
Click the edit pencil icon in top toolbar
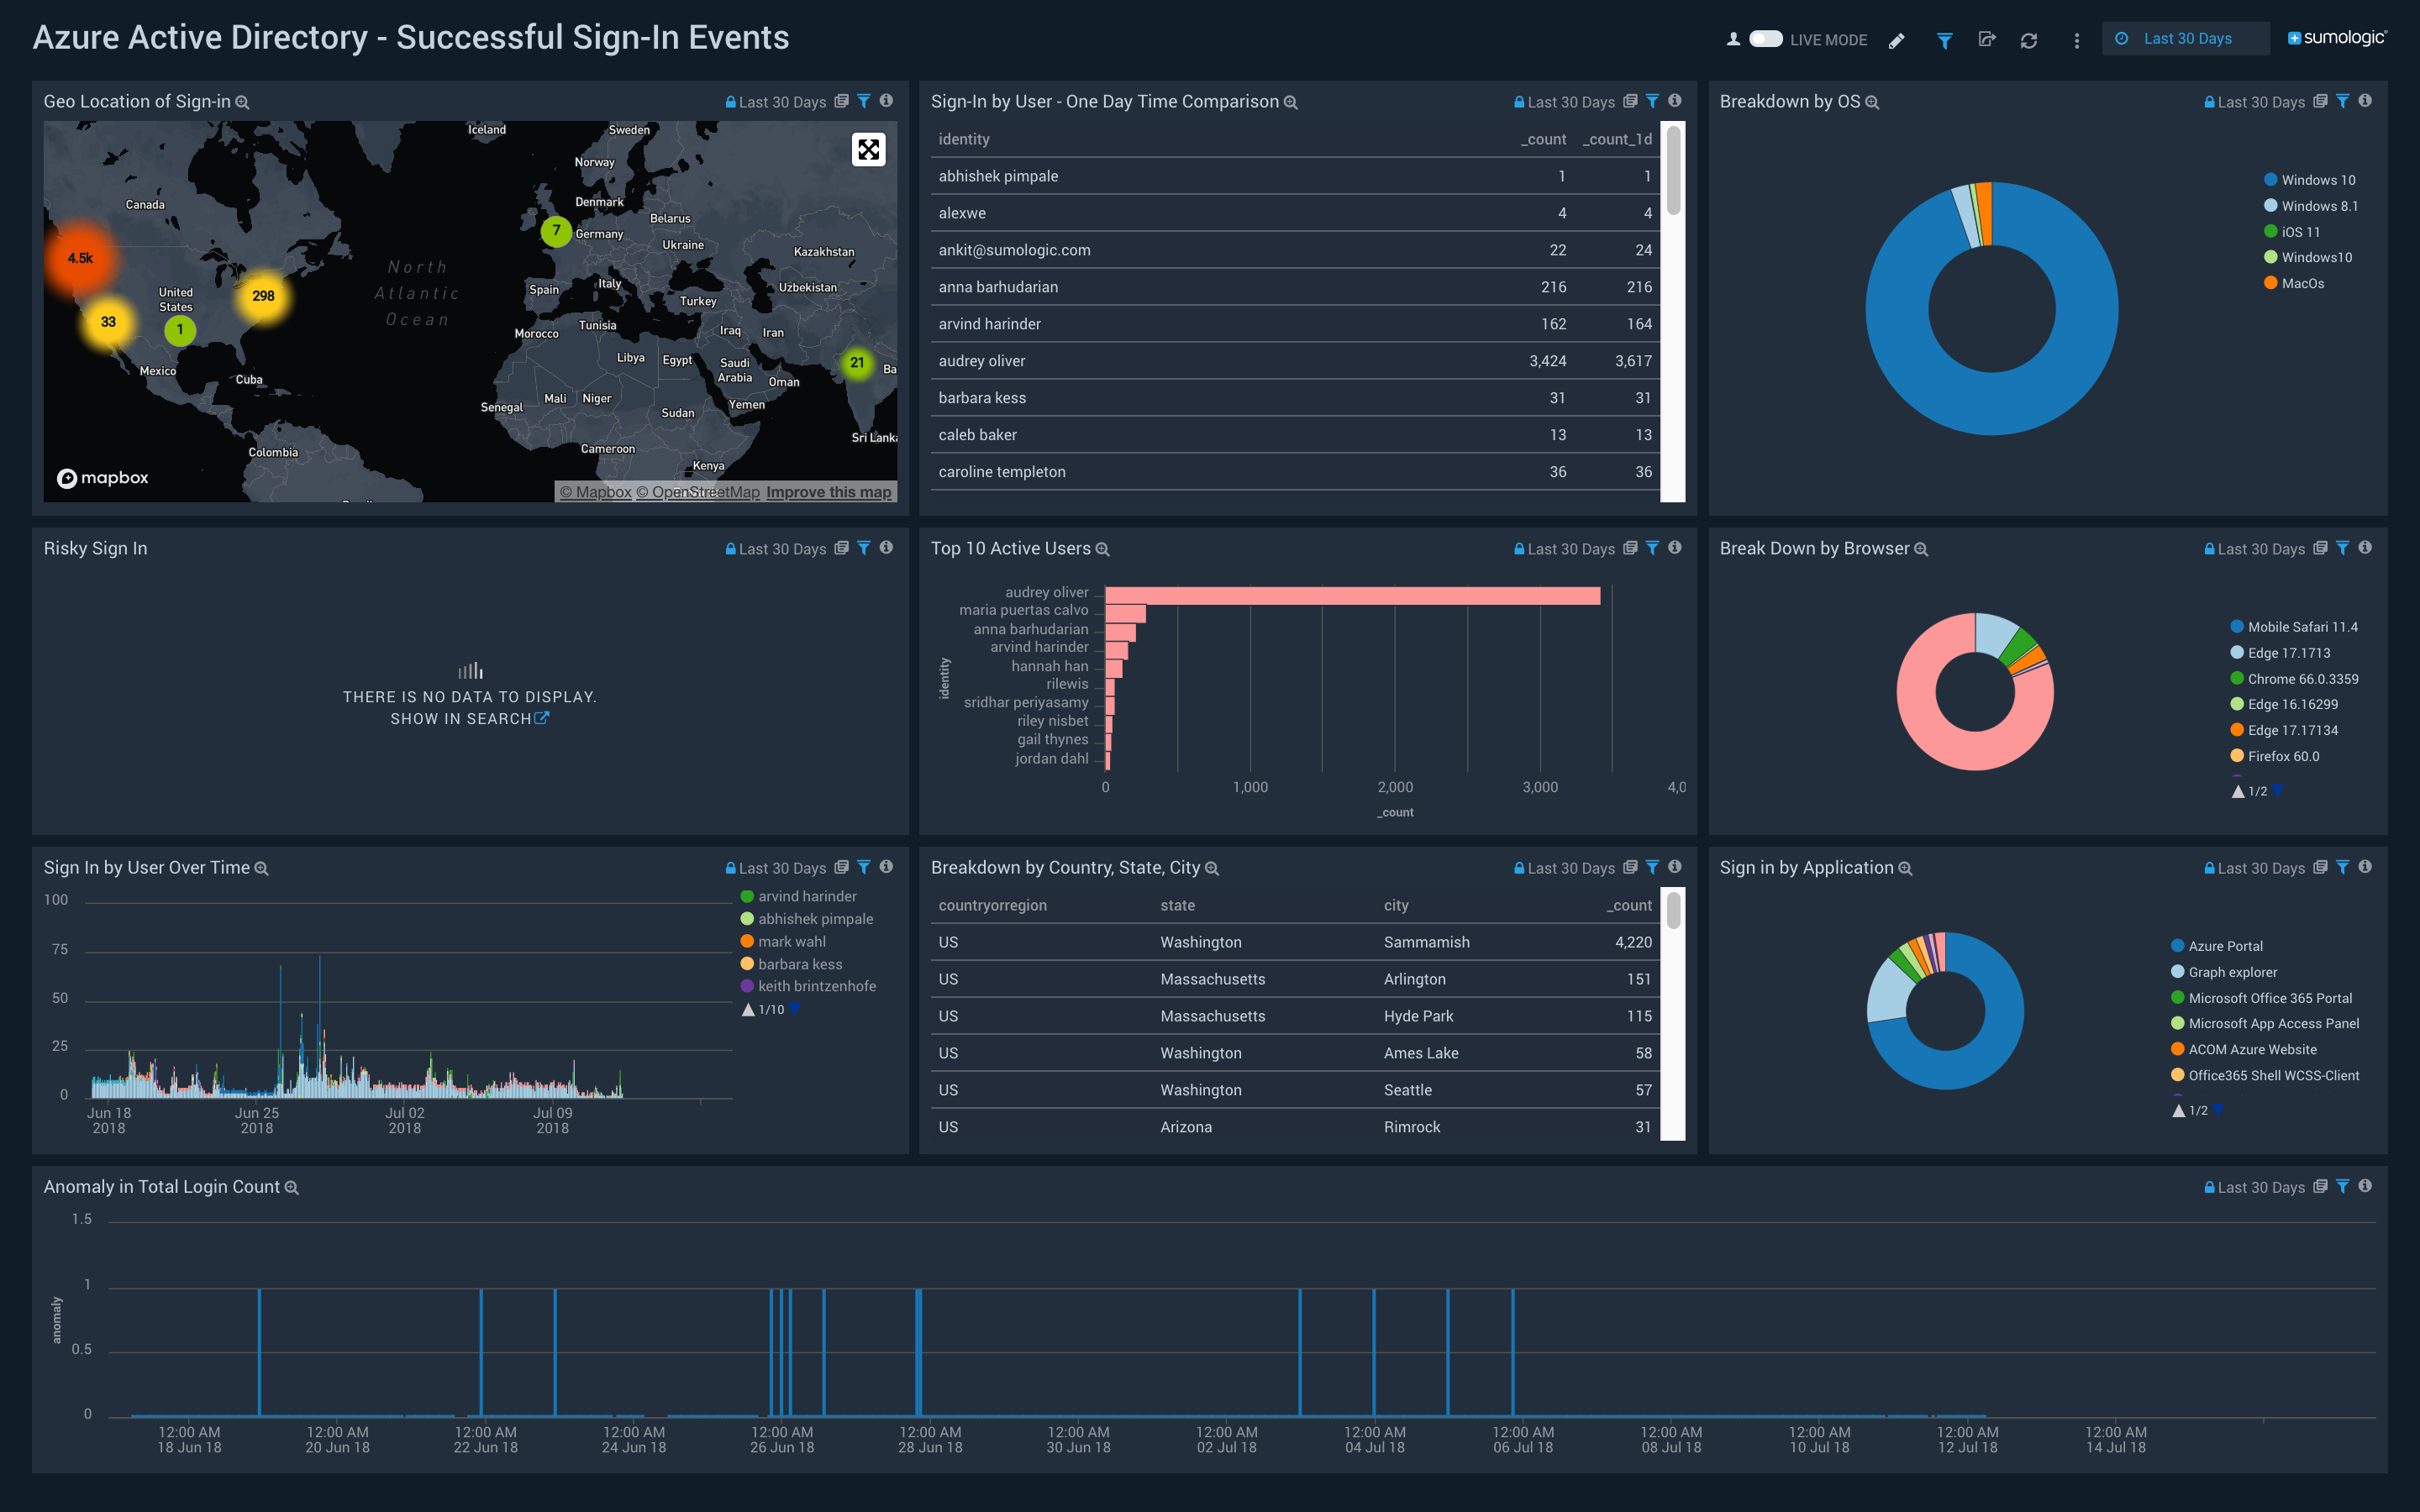pyautogui.click(x=1897, y=41)
